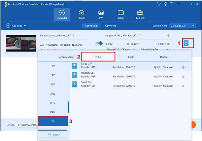Open the MV module
The height and width of the screenshot is (141, 202).
coord(101,14)
